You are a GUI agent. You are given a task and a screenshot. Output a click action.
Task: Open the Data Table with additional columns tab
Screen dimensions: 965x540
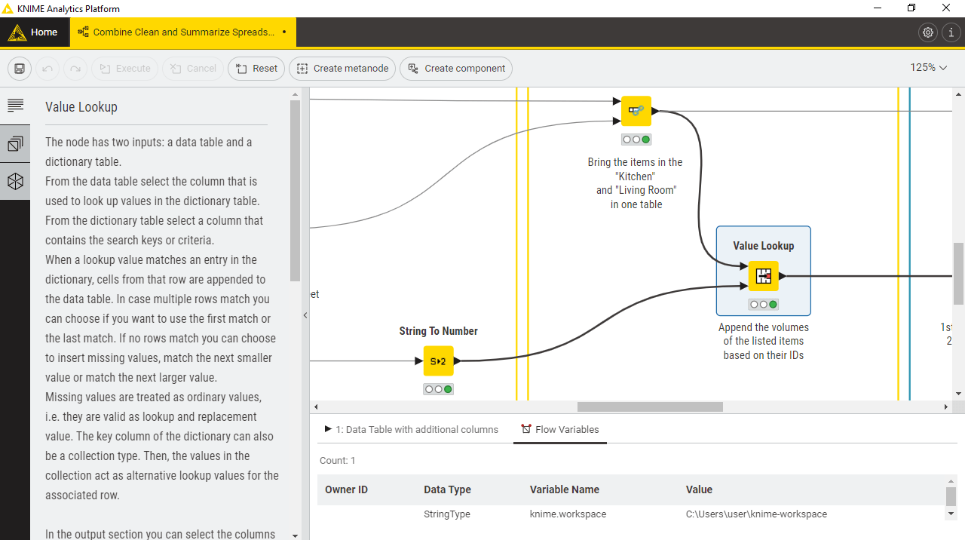(412, 429)
